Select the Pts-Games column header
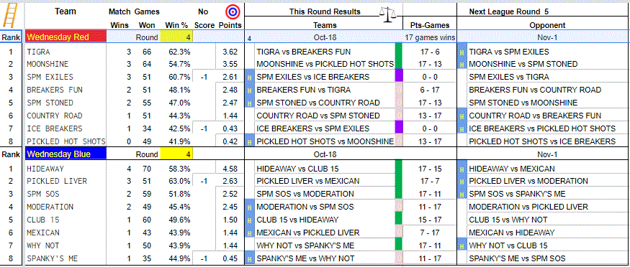The height and width of the screenshot is (267, 630). point(430,25)
